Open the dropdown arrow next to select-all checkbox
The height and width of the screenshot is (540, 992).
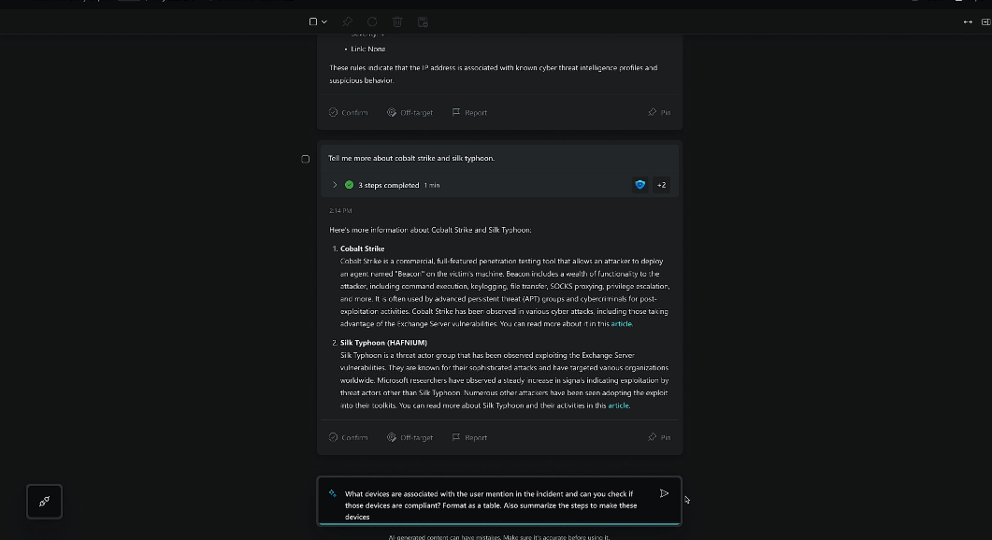coord(323,22)
